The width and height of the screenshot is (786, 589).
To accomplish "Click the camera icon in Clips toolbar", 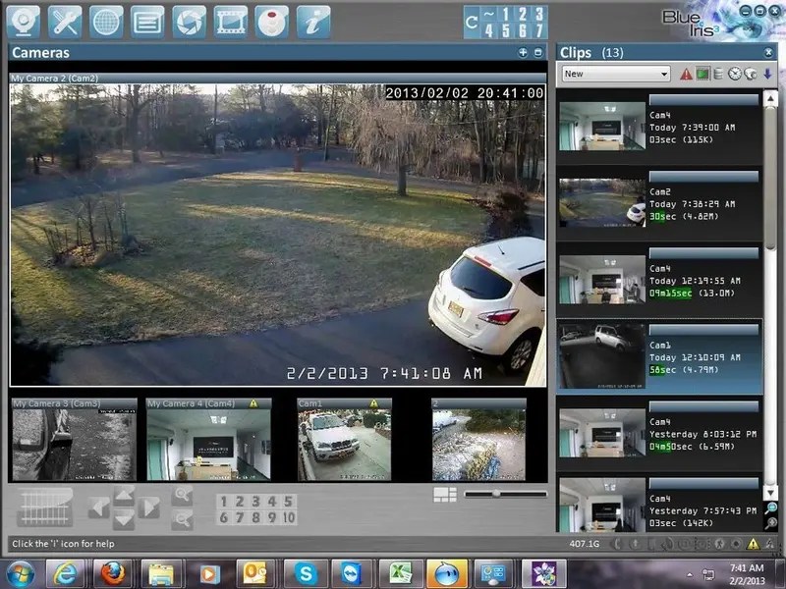I will pos(751,75).
